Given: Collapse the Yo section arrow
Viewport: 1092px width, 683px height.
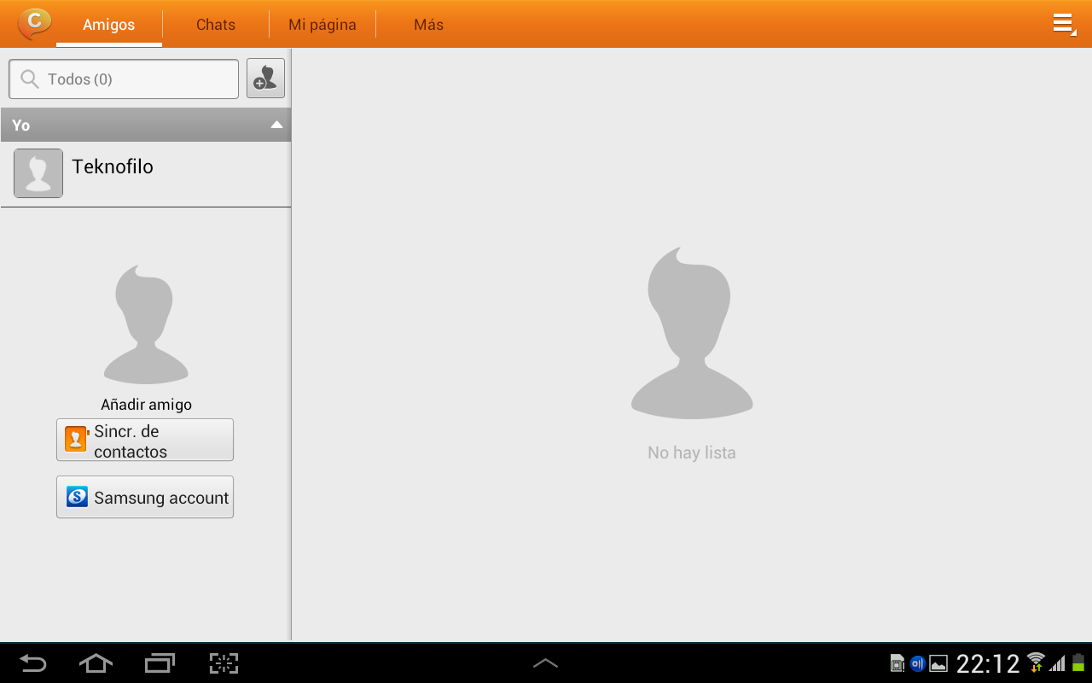Looking at the screenshot, I should (276, 125).
